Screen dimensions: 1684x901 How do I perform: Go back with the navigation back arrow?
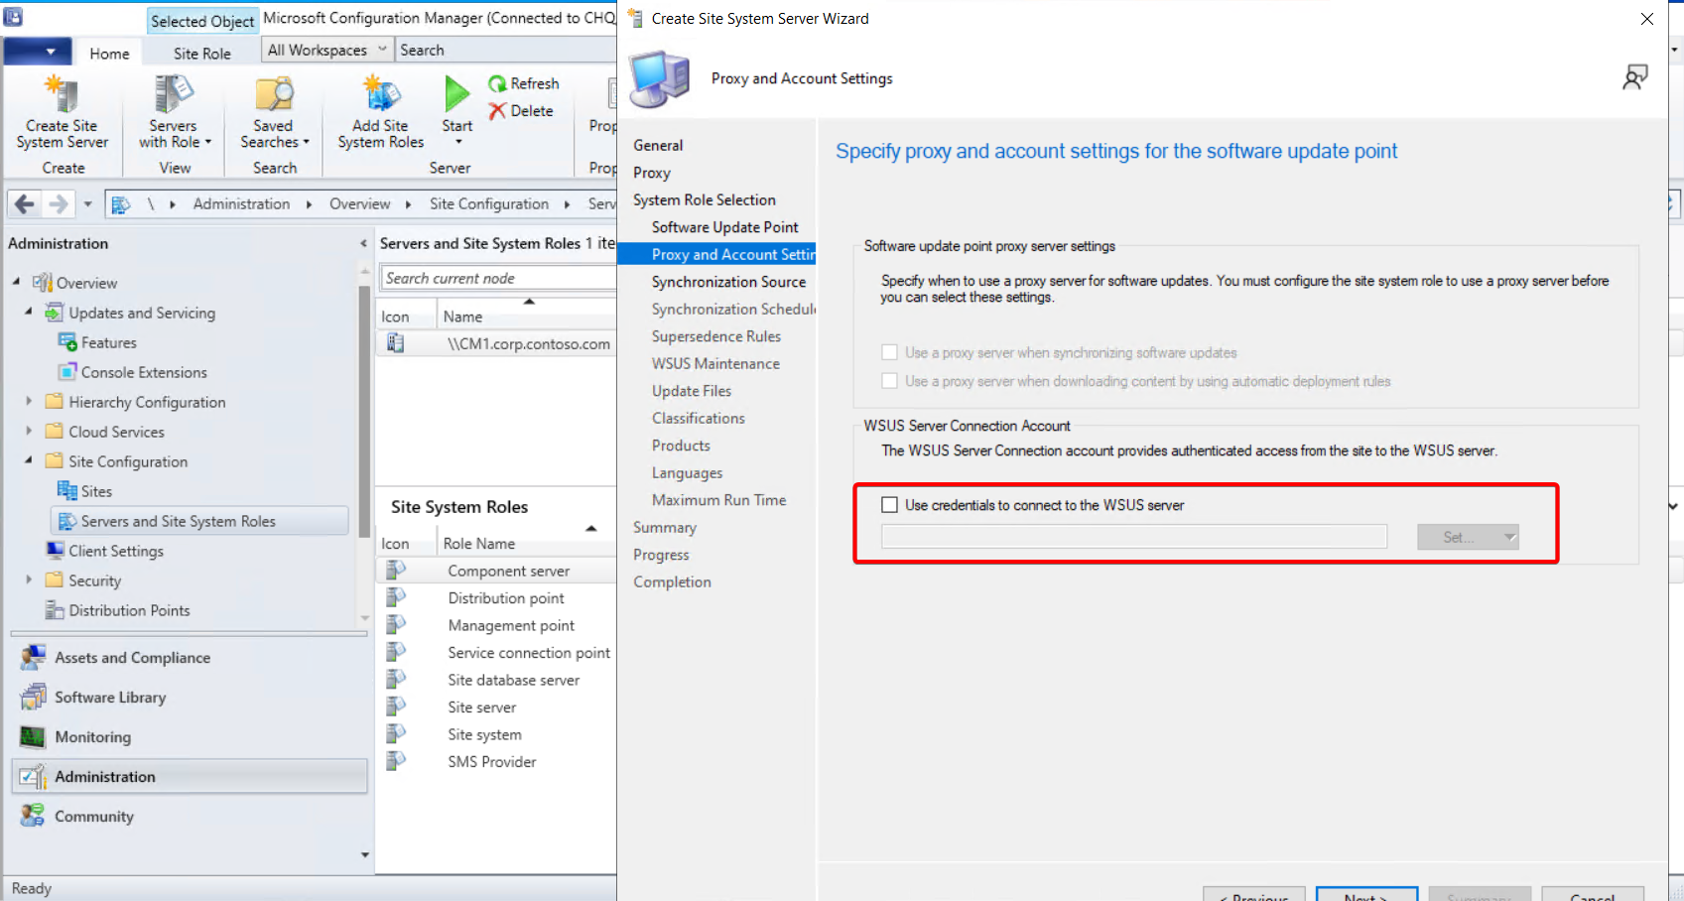click(x=25, y=203)
